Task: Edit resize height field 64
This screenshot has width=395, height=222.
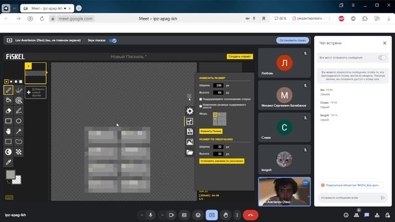Action: (x=218, y=92)
